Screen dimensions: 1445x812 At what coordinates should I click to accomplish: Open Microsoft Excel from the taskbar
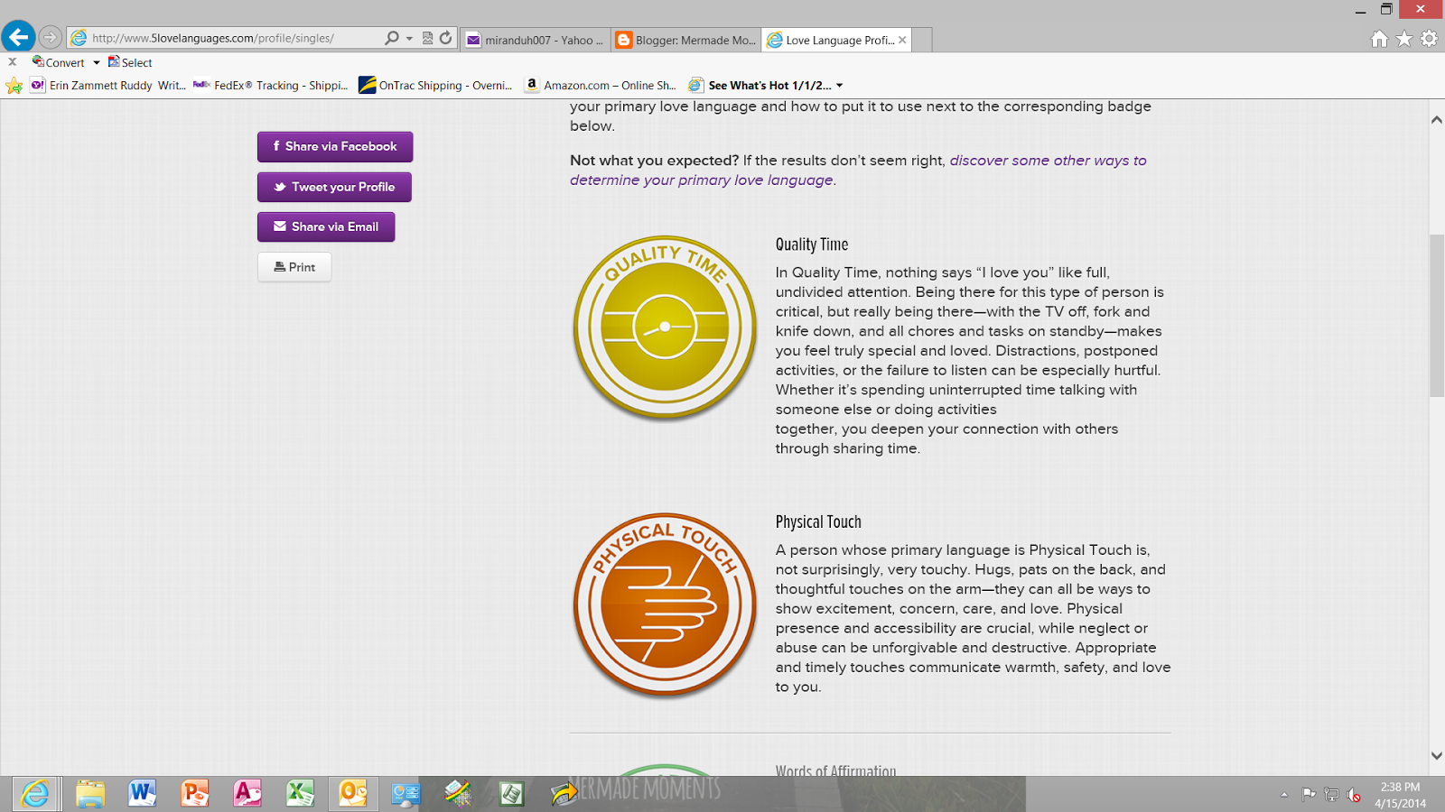click(x=300, y=794)
